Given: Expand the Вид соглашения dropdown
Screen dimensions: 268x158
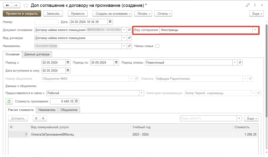Looking at the screenshot, I should coord(255,30).
